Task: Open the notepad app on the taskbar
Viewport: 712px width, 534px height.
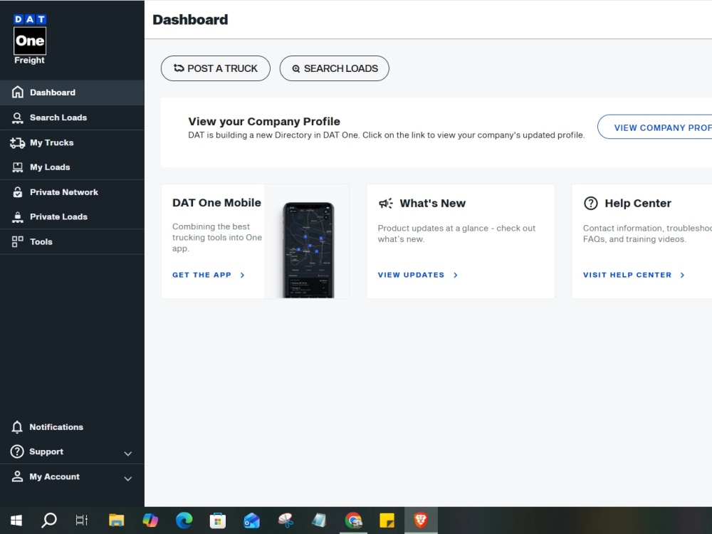Action: pyautogui.click(x=319, y=520)
